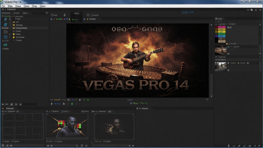This screenshot has height=148, width=263.
Task: Click the checkmark icon in the right panel footer
Action: coord(245,146)
